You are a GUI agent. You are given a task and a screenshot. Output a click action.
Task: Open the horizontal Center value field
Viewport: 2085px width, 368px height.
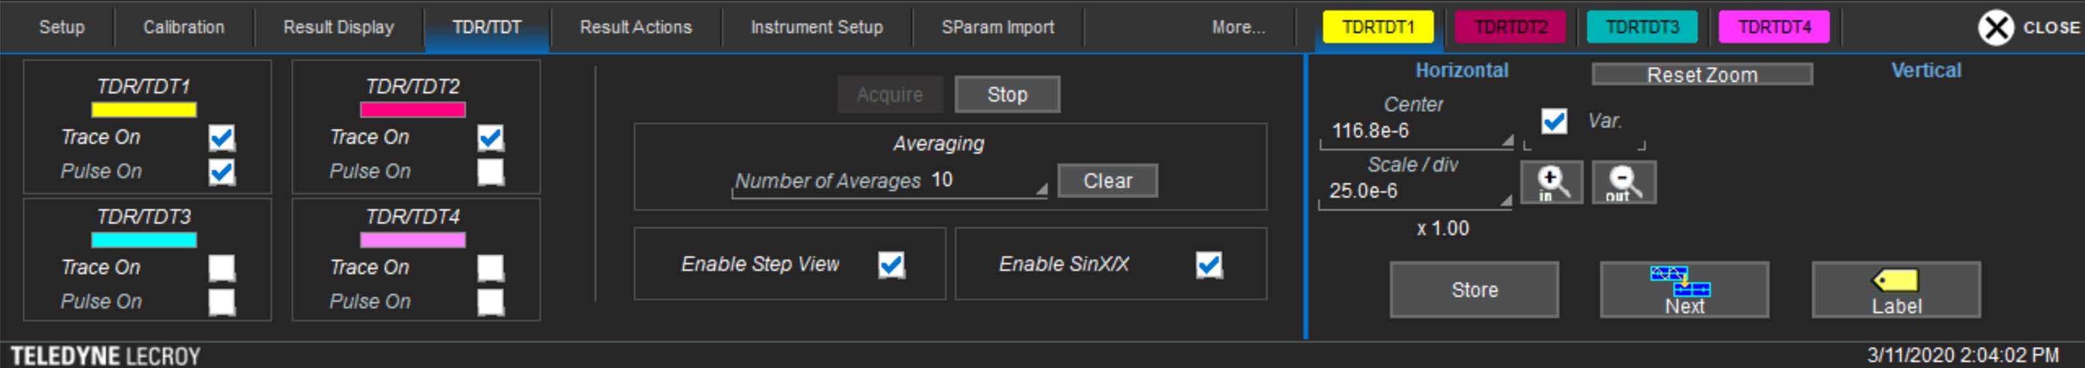[1415, 131]
